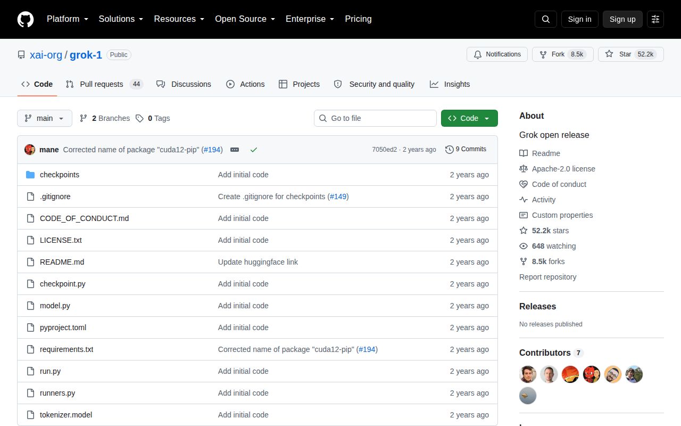Click the tag icon next to 0 Tags
Screen dimensions: 681x426
139,118
